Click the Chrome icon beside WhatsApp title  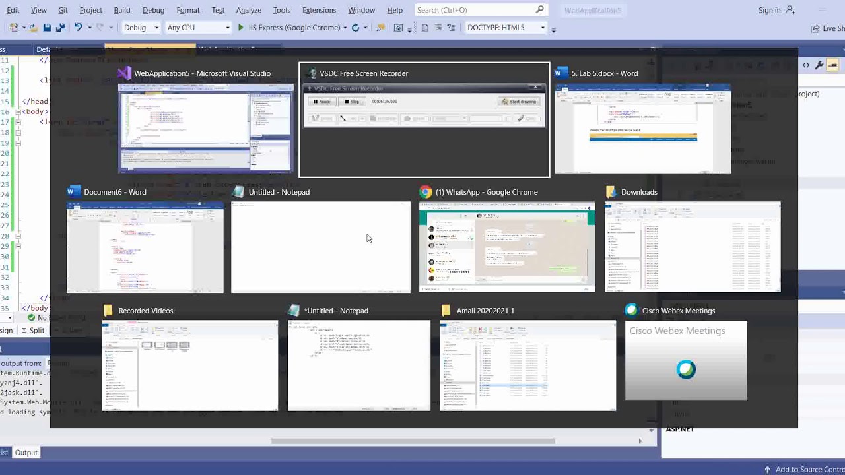point(426,192)
